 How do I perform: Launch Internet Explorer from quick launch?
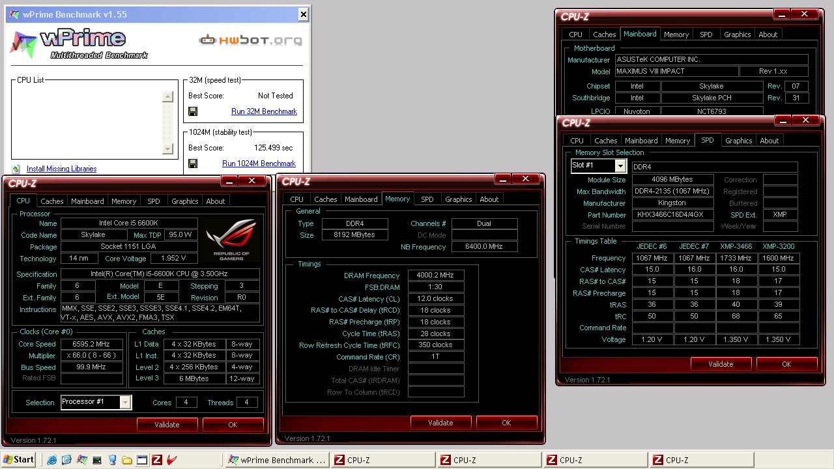pyautogui.click(x=52, y=460)
